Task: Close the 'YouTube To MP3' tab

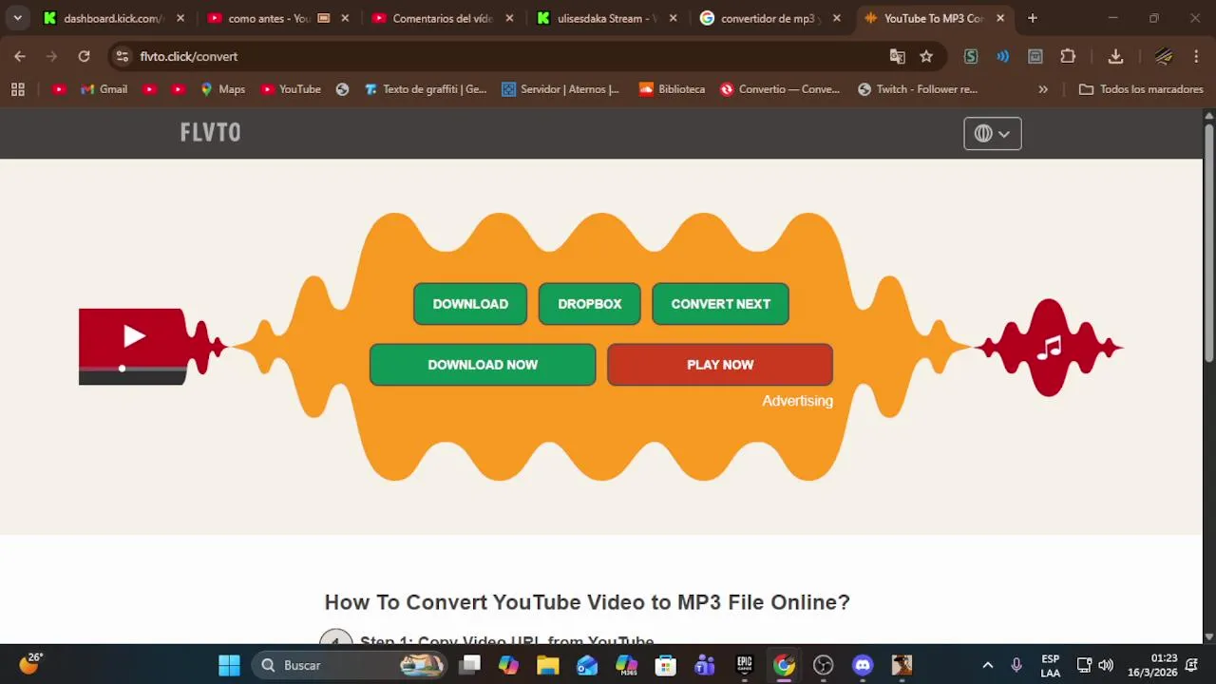Action: click(1000, 18)
